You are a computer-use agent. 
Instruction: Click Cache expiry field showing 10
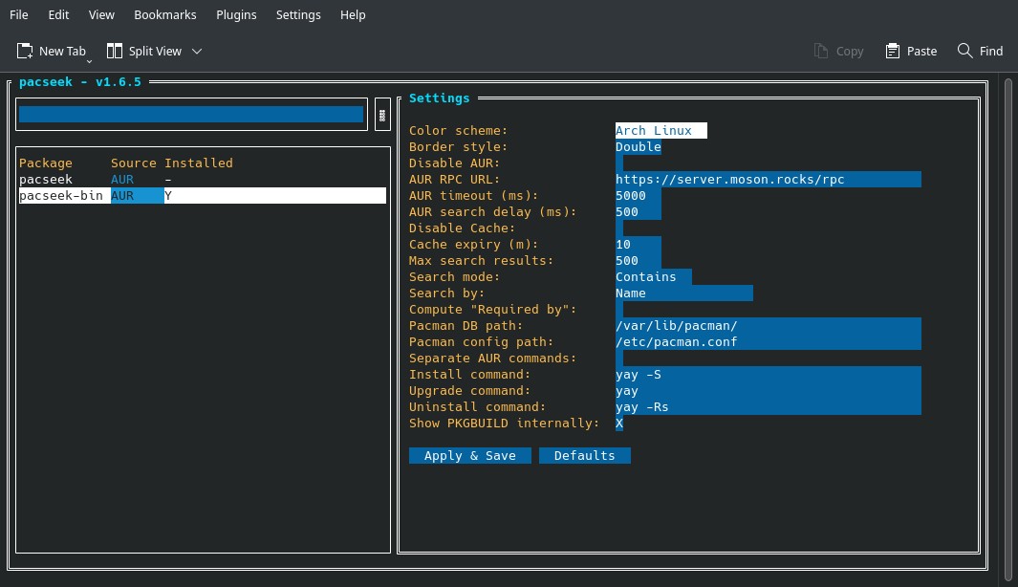coord(639,244)
